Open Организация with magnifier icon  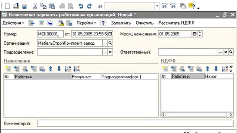point(110,43)
